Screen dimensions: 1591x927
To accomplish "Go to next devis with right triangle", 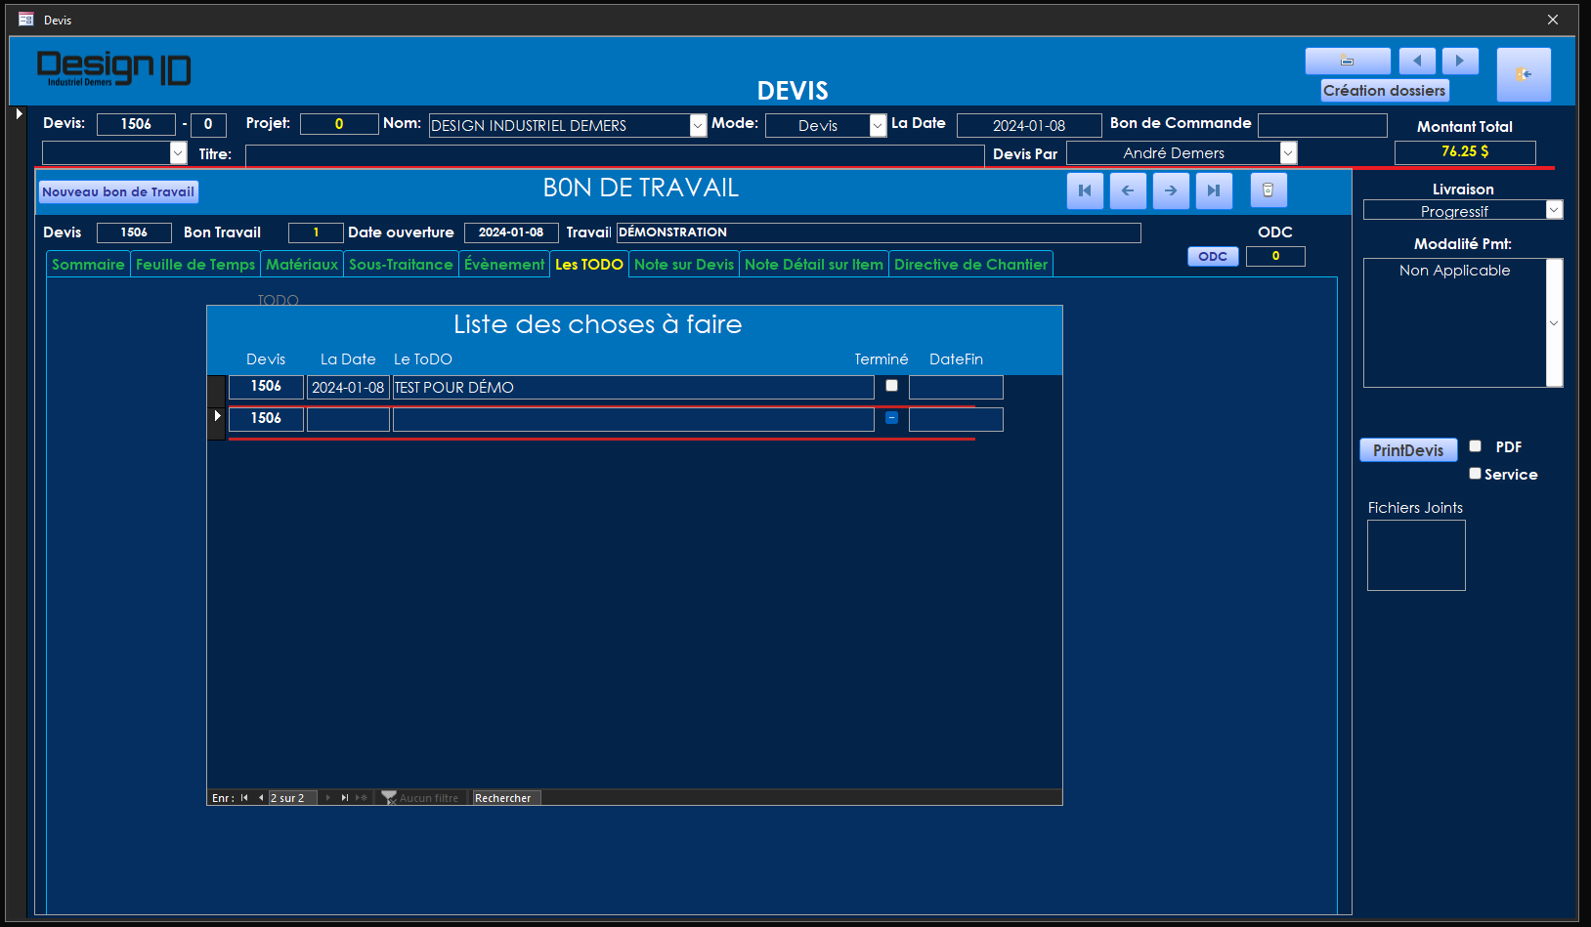I will click(x=1460, y=62).
